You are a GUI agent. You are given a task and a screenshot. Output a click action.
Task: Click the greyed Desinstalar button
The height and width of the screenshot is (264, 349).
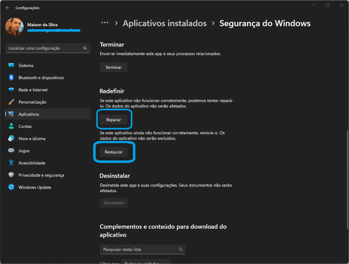pyautogui.click(x=114, y=203)
